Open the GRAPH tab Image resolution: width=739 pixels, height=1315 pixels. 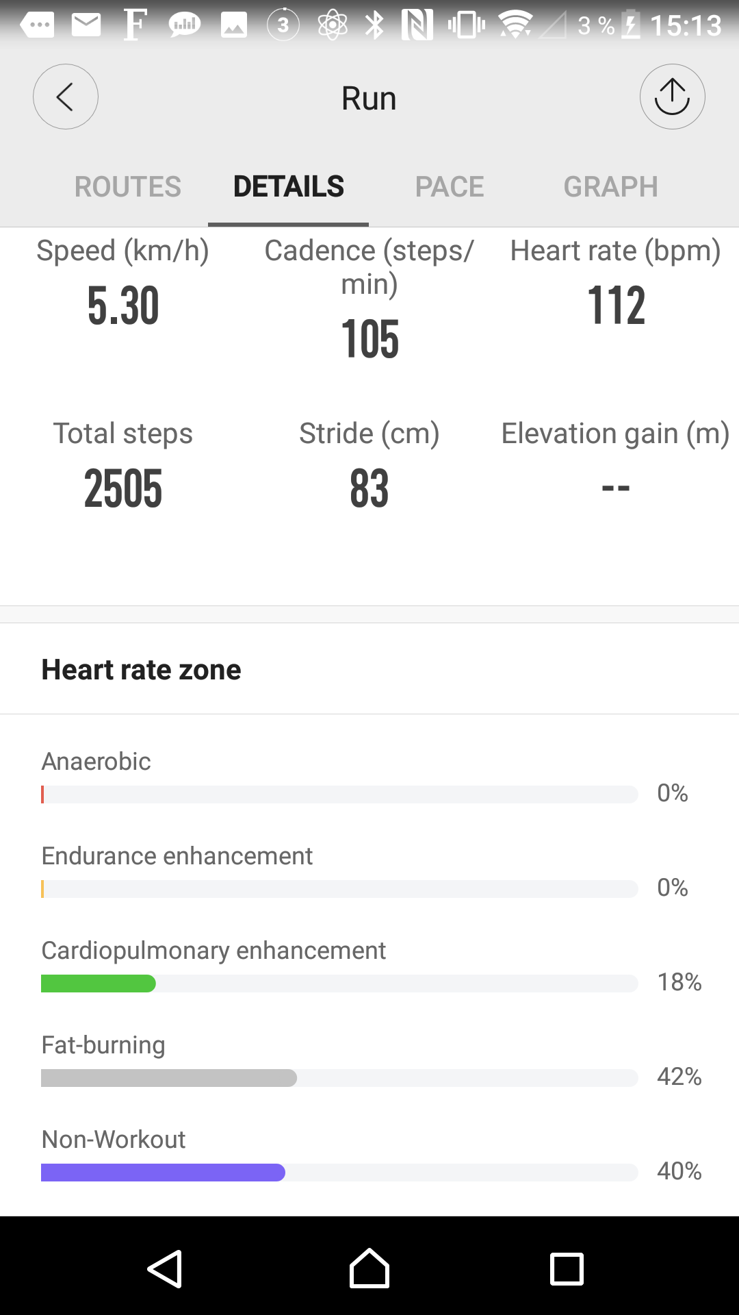pos(610,187)
